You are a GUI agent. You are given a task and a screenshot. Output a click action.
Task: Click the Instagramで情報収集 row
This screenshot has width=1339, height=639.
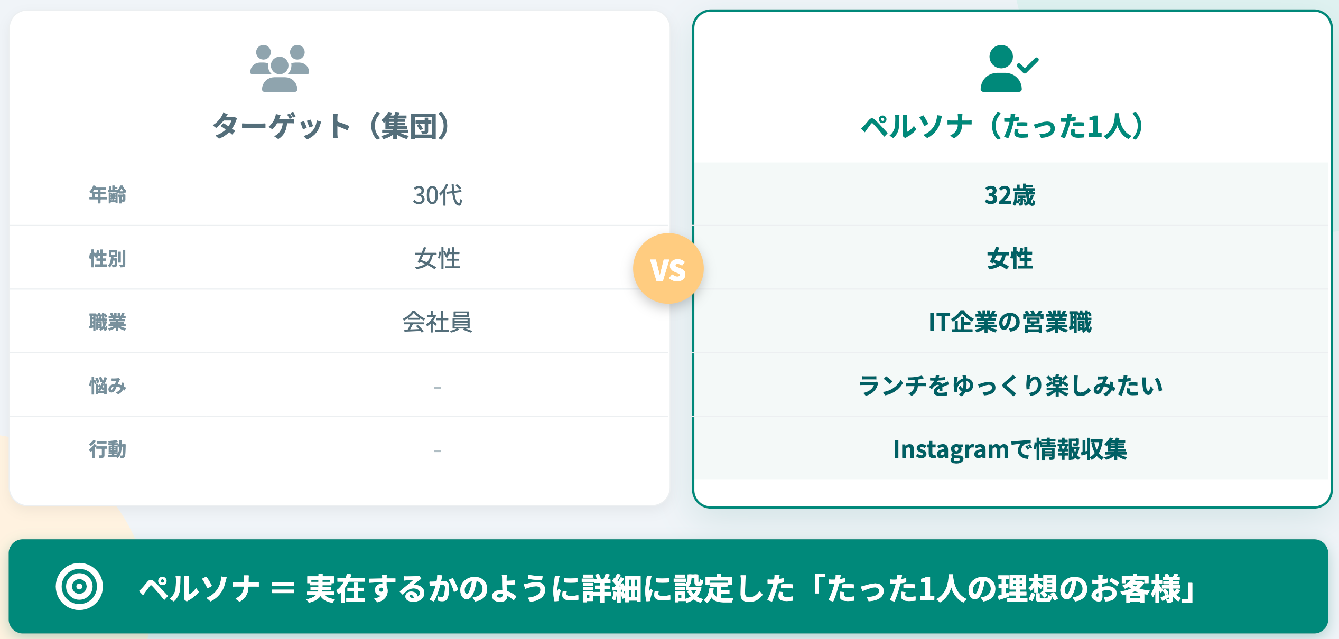pos(1010,449)
